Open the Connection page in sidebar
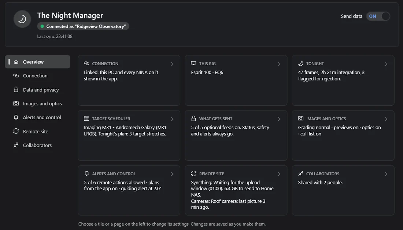This screenshot has width=403, height=230. point(37,76)
